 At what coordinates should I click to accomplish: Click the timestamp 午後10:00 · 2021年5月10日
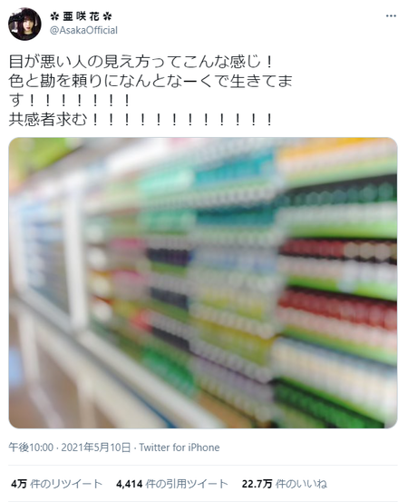click(70, 448)
